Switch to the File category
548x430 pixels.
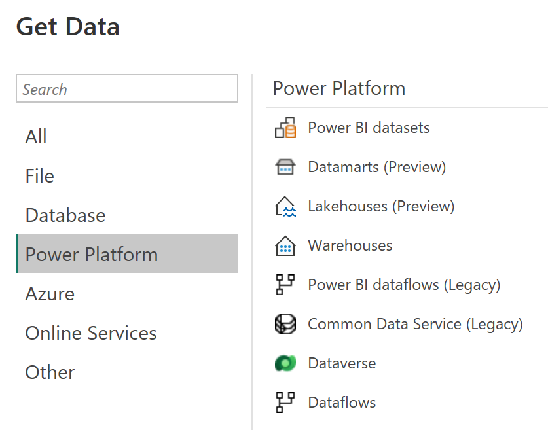pos(127,175)
